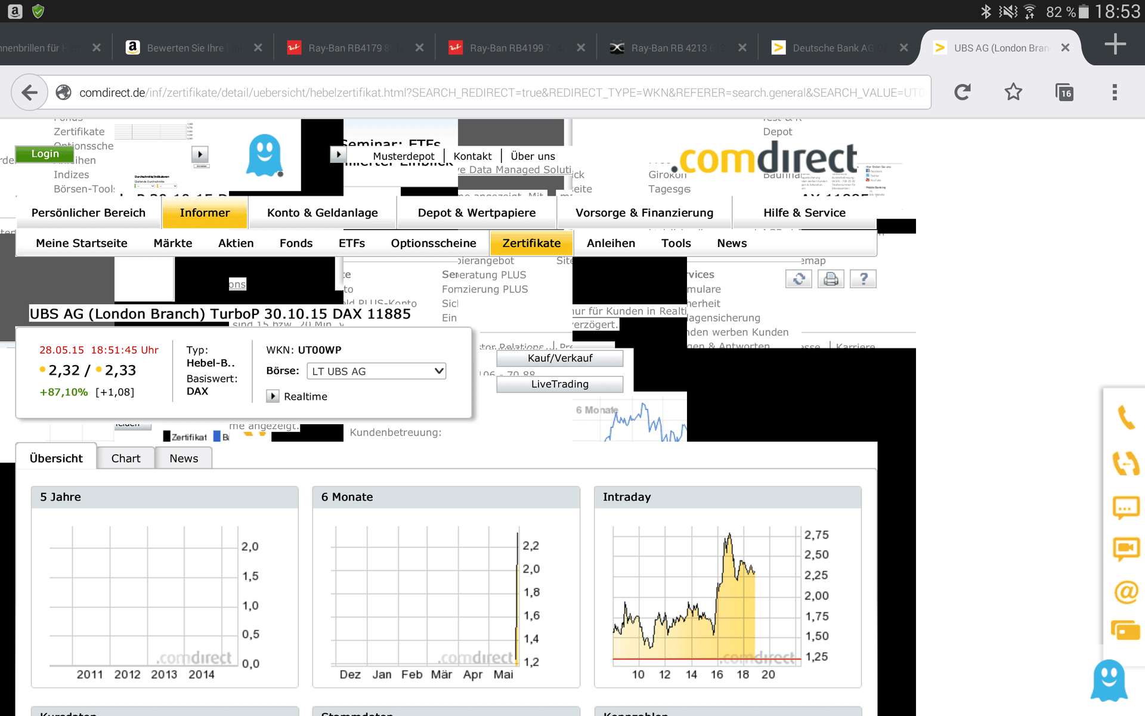Screen dimensions: 1145x716
Task: Click the @ email icon in sidebar
Action: click(1126, 592)
